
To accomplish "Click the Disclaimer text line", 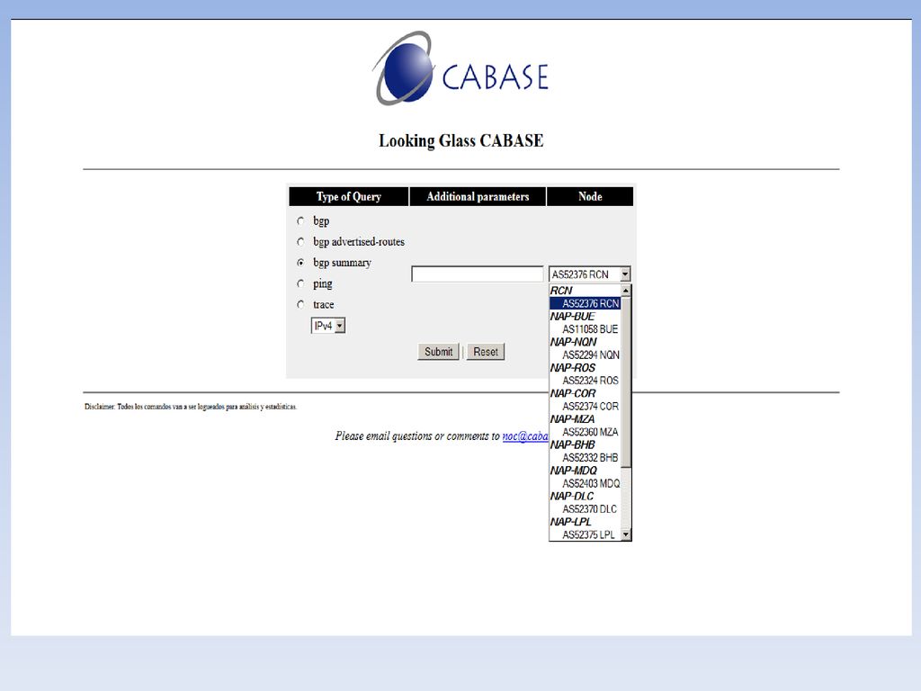I will click(191, 407).
